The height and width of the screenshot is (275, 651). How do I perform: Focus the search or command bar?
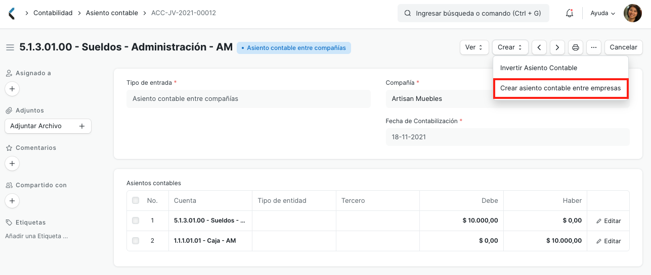[473, 14]
